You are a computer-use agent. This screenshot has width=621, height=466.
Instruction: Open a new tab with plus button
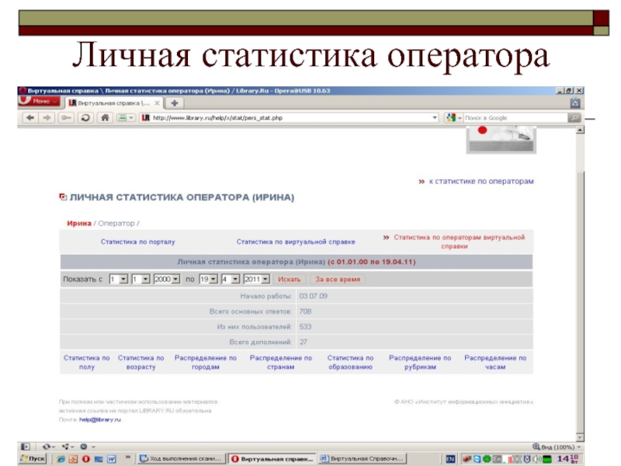(x=175, y=103)
